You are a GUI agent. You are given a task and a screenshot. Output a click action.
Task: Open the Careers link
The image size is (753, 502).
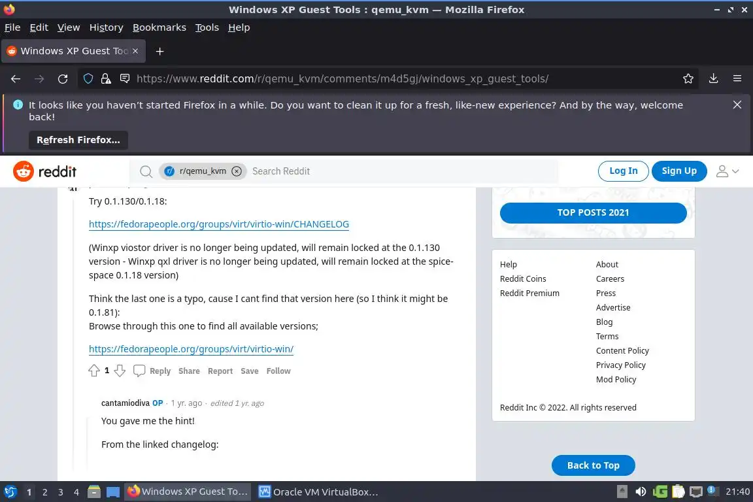pos(610,278)
